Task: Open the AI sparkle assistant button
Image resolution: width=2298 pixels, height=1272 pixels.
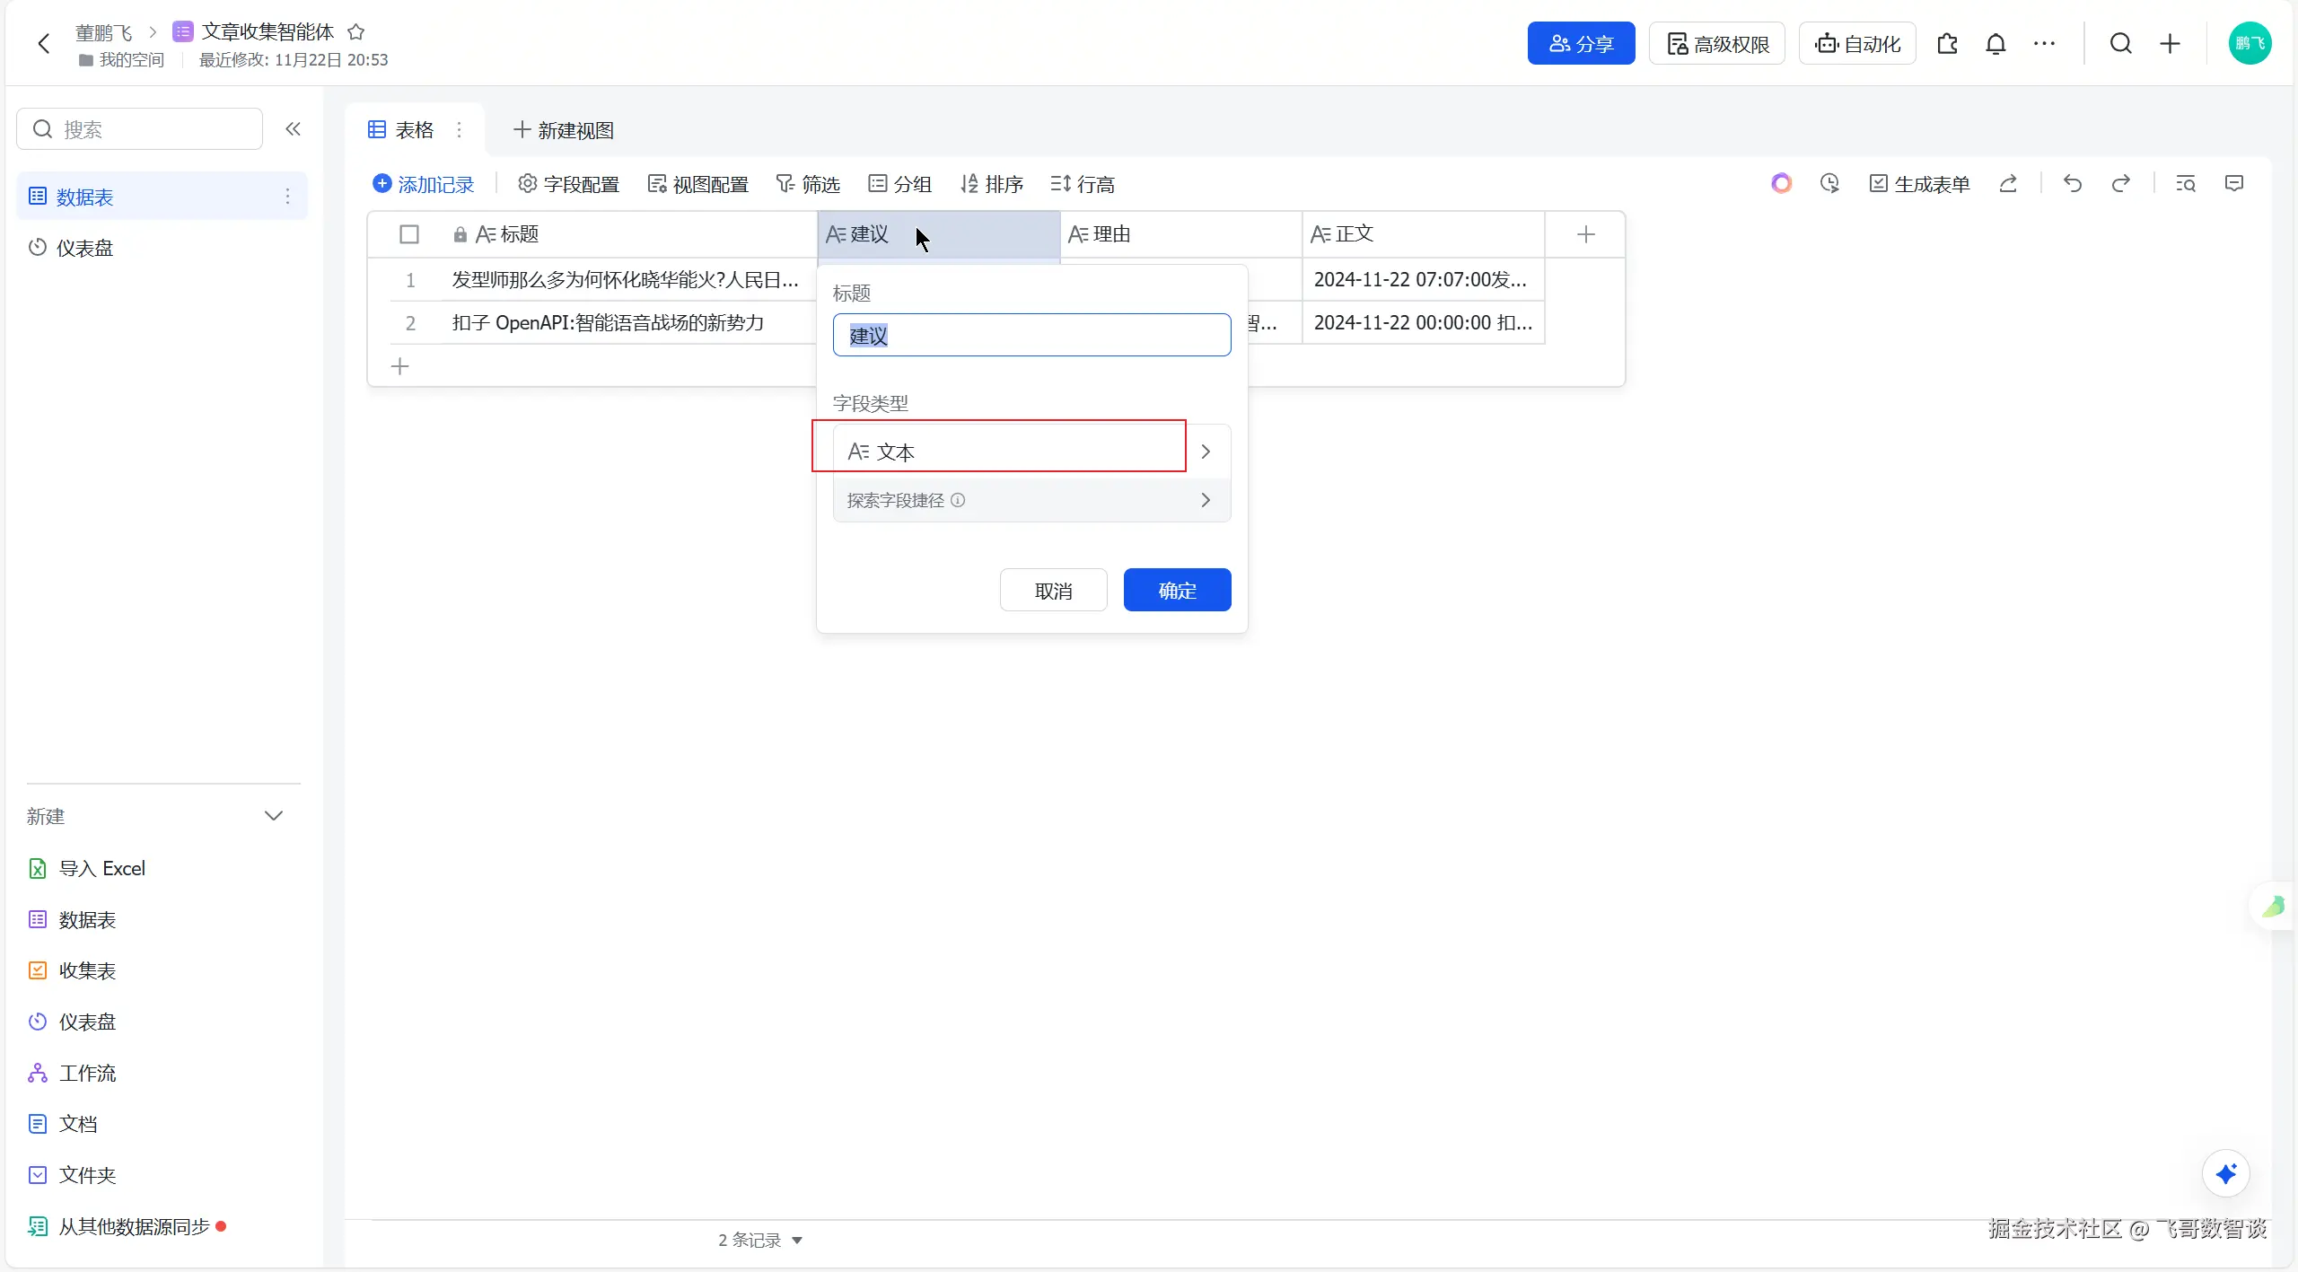Action: pos(2225,1173)
